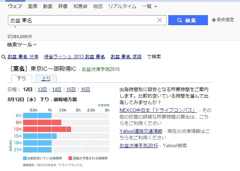Choose the 16日 schedule date
The image size is (240, 171).
85,89
